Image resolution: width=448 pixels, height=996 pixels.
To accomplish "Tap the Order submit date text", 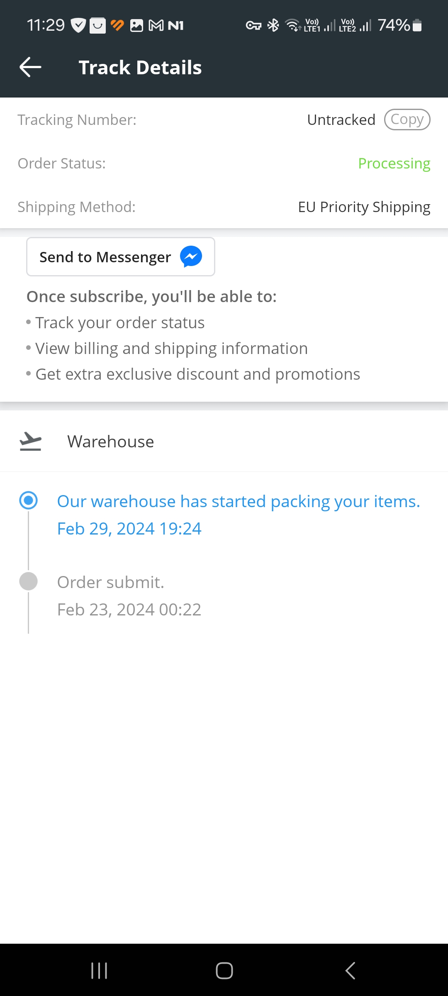I will [129, 610].
